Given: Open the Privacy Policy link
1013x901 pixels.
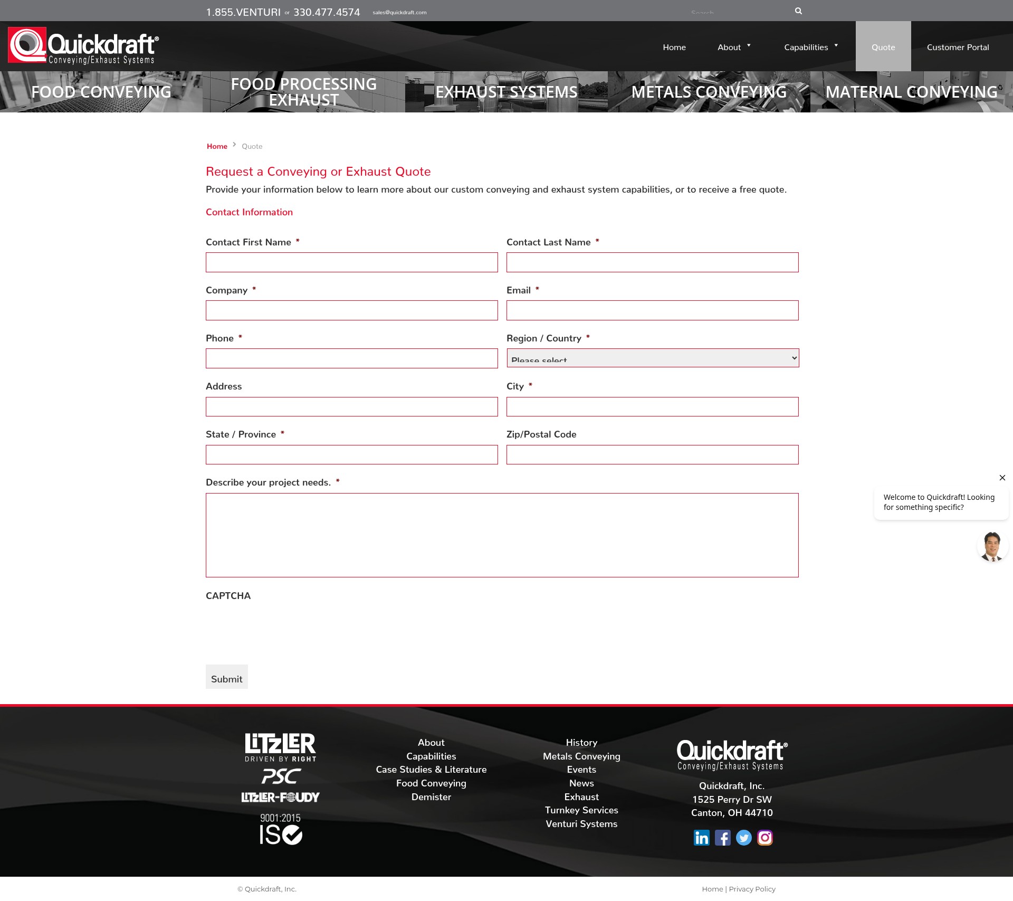Looking at the screenshot, I should coord(752,889).
